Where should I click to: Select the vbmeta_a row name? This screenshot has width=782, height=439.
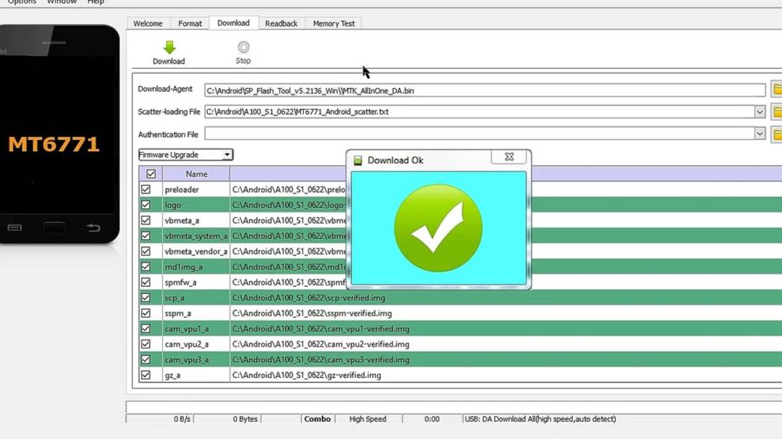182,220
